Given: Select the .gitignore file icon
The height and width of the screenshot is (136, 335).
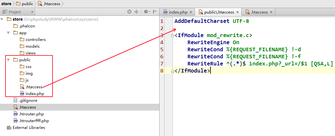Looking at the screenshot, I should coord(16,101).
